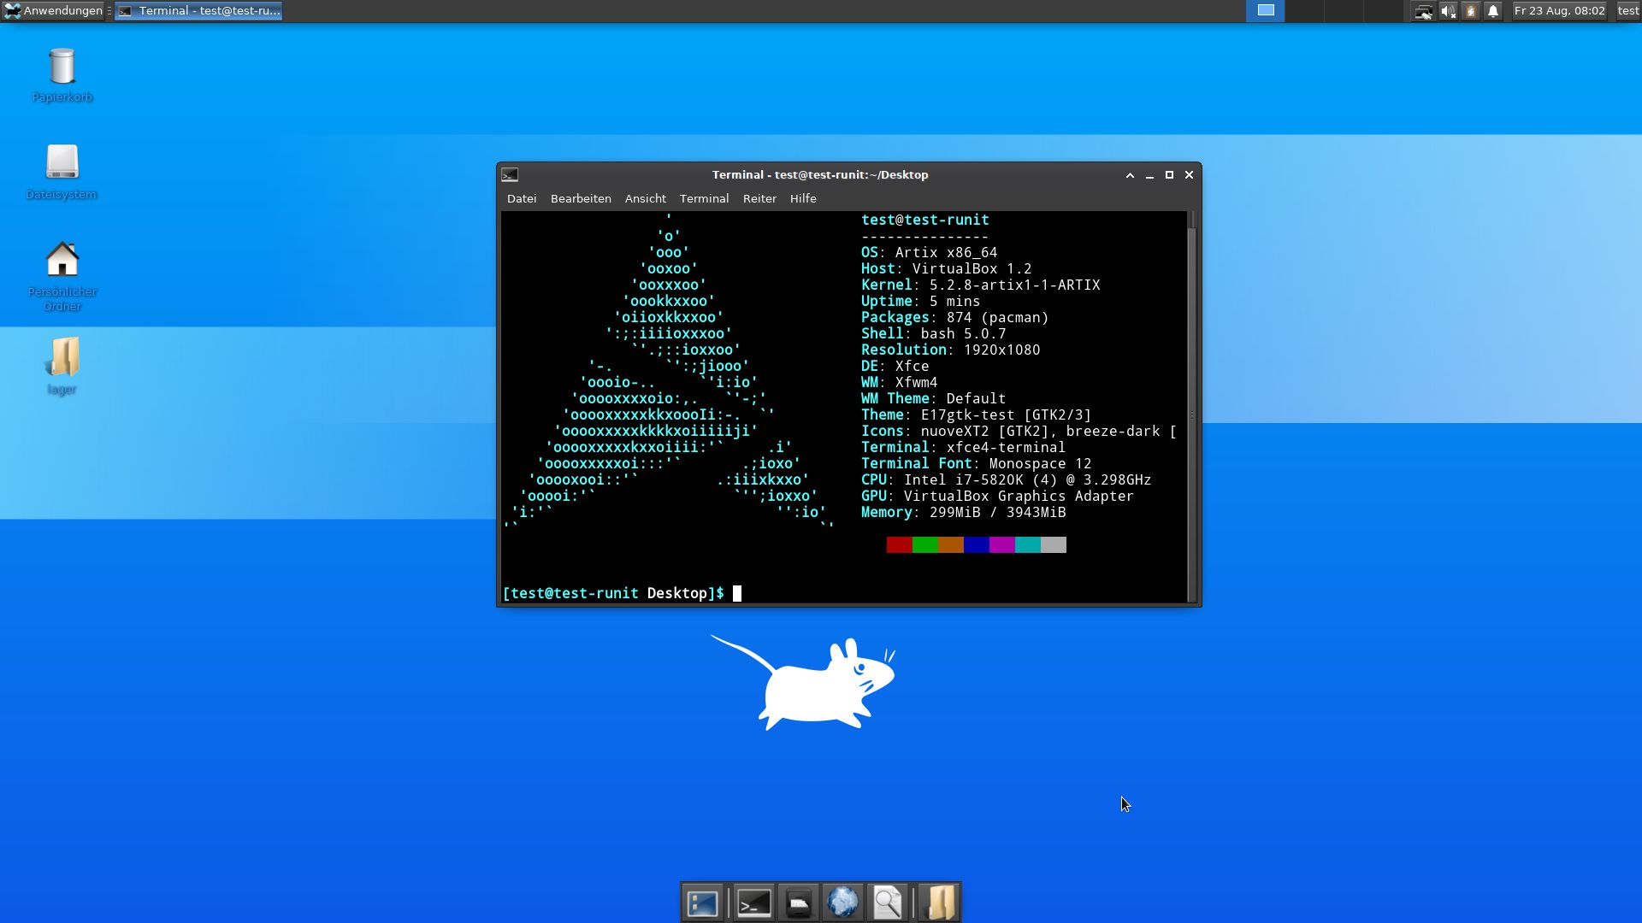The image size is (1642, 923).
Task: Click the 'Packages: 874 (pacman)' line
Action: click(x=954, y=317)
